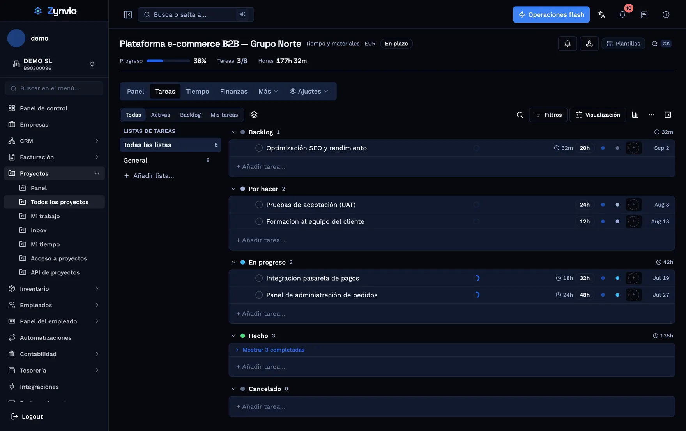Click the info circle icon in top bar

click(x=666, y=14)
